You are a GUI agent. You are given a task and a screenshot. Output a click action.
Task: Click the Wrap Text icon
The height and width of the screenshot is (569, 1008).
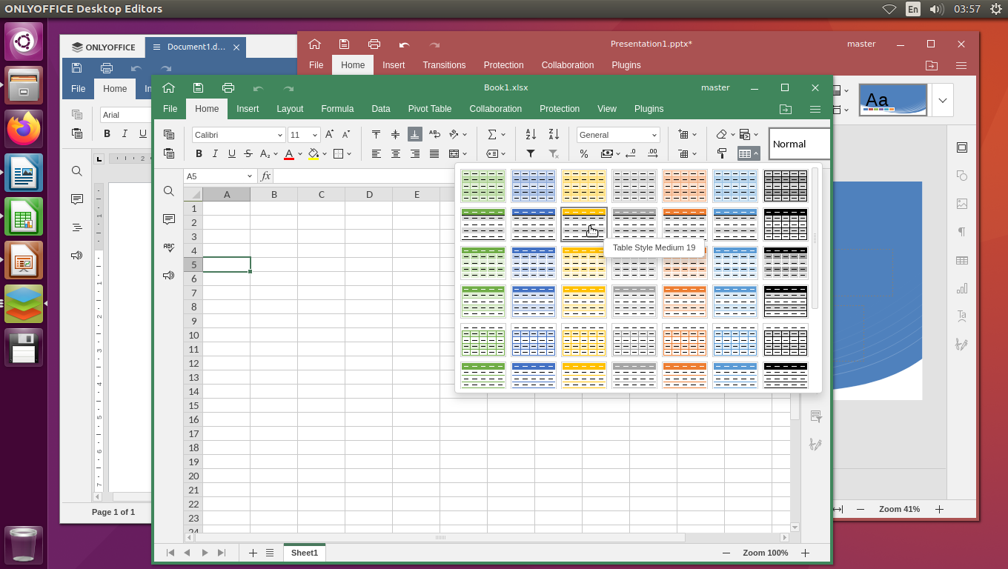[x=434, y=135]
